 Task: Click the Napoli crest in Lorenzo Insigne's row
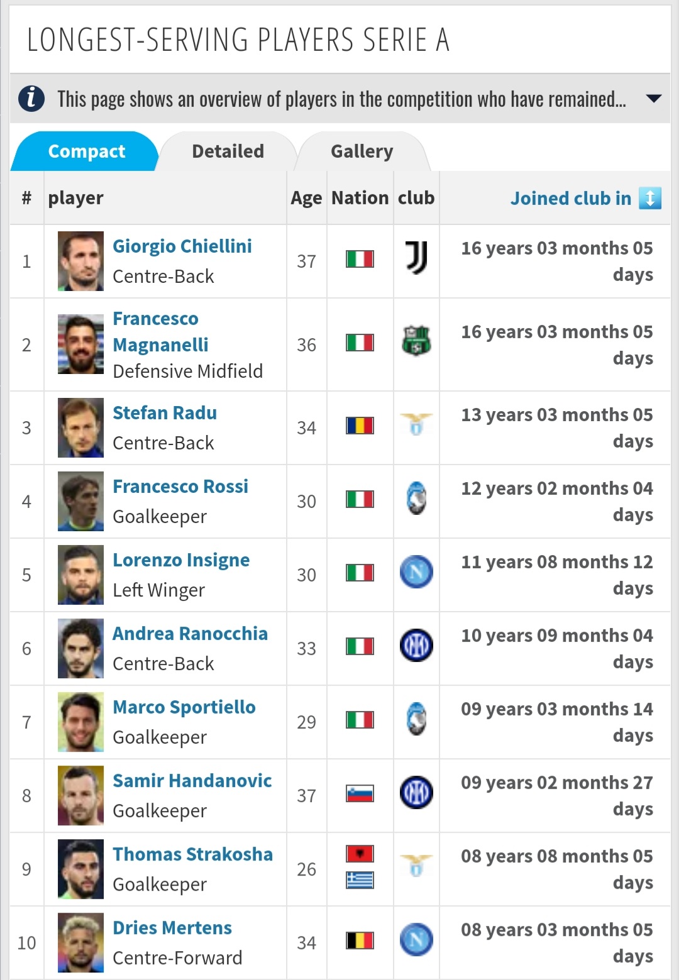(416, 572)
